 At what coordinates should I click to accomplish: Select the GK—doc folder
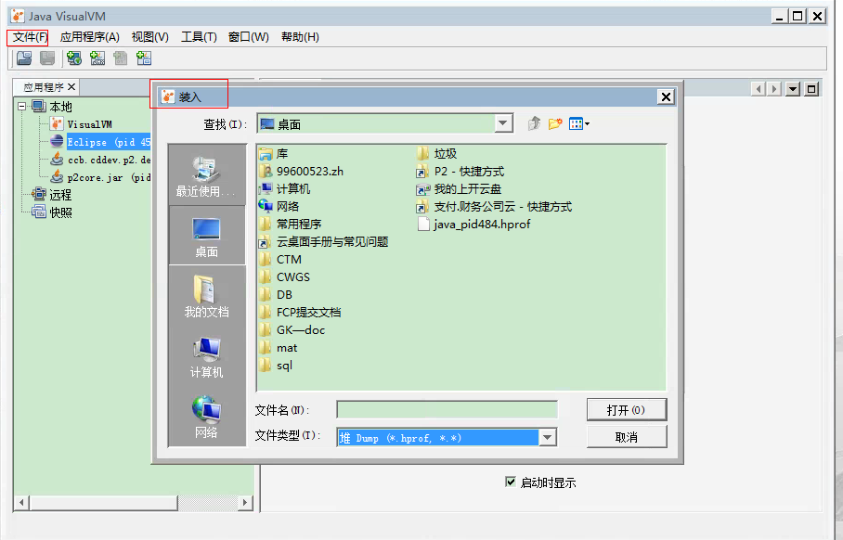click(x=292, y=330)
